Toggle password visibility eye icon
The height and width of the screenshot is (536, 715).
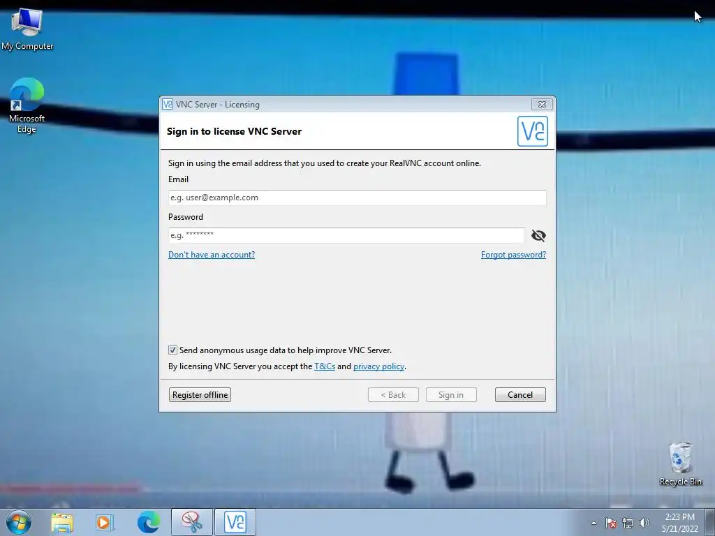point(538,236)
